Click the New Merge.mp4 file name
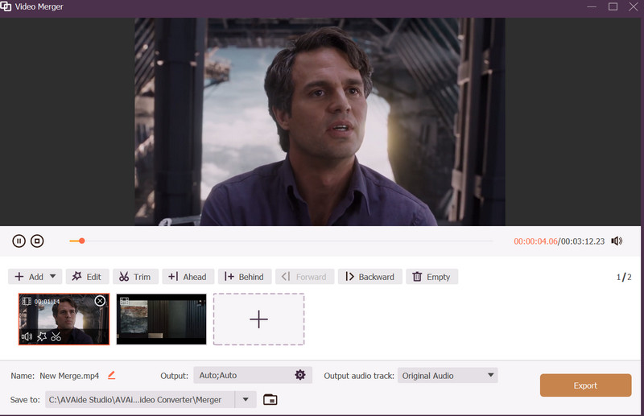This screenshot has height=416, width=644. point(69,376)
